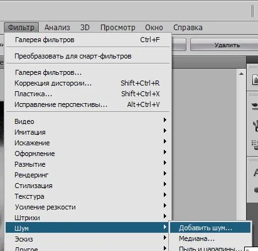The height and width of the screenshot is (251, 258).
Task: Open the Окно menu
Action: click(154, 28)
